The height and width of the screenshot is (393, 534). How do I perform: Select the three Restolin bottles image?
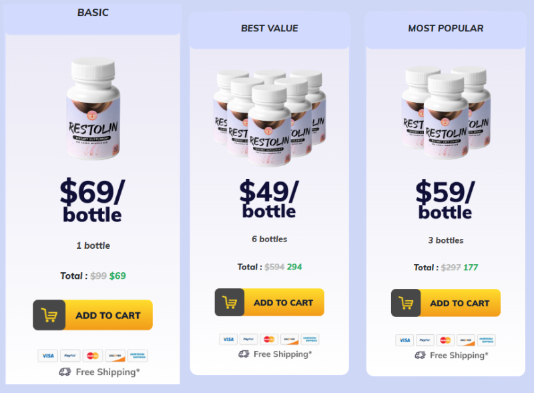[446, 113]
